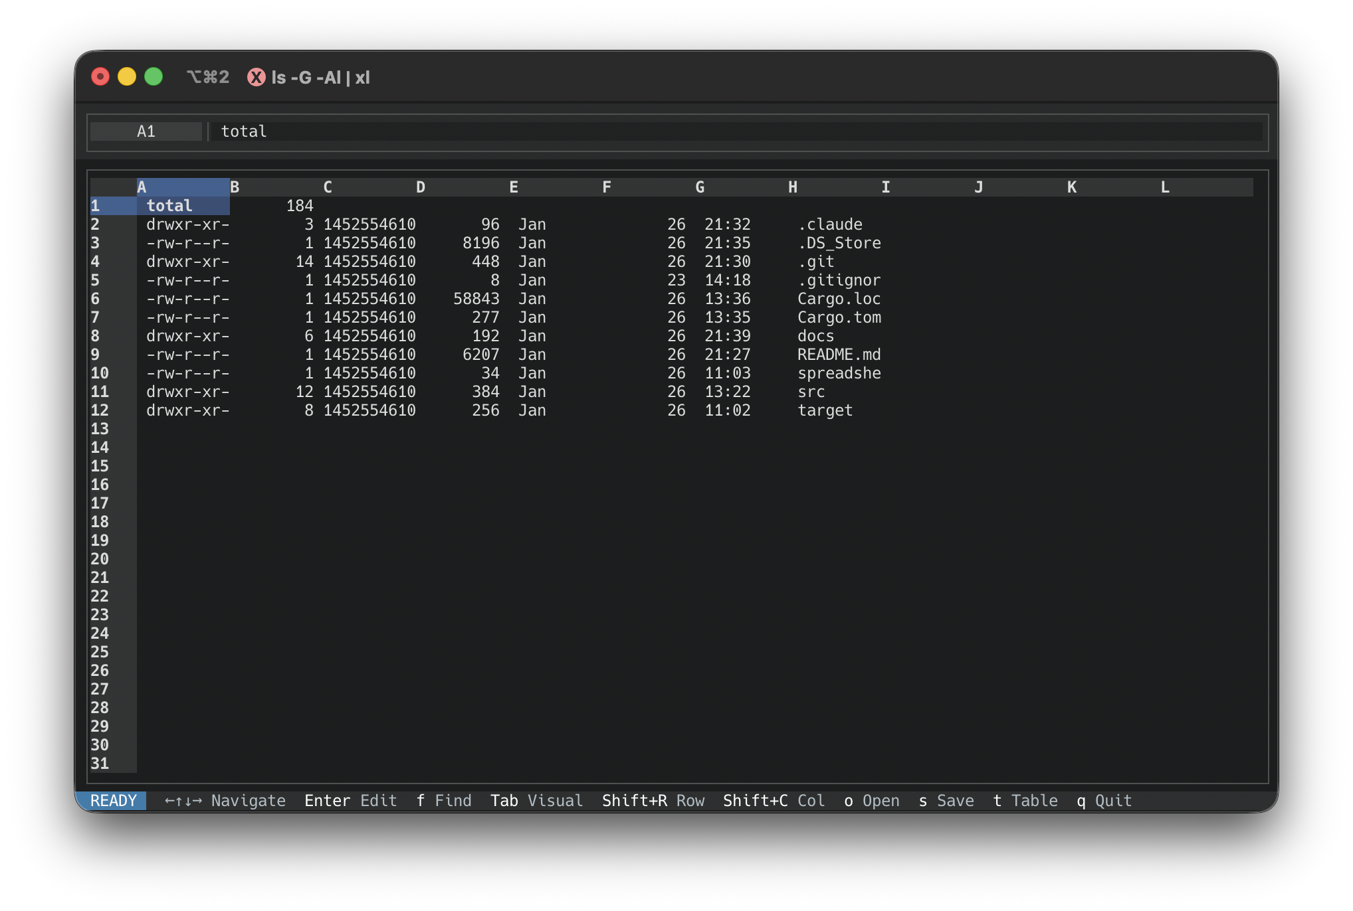Viewport: 1353px width, 911px height.
Task: Click the 'o Open' status bar hint
Action: pos(872,801)
